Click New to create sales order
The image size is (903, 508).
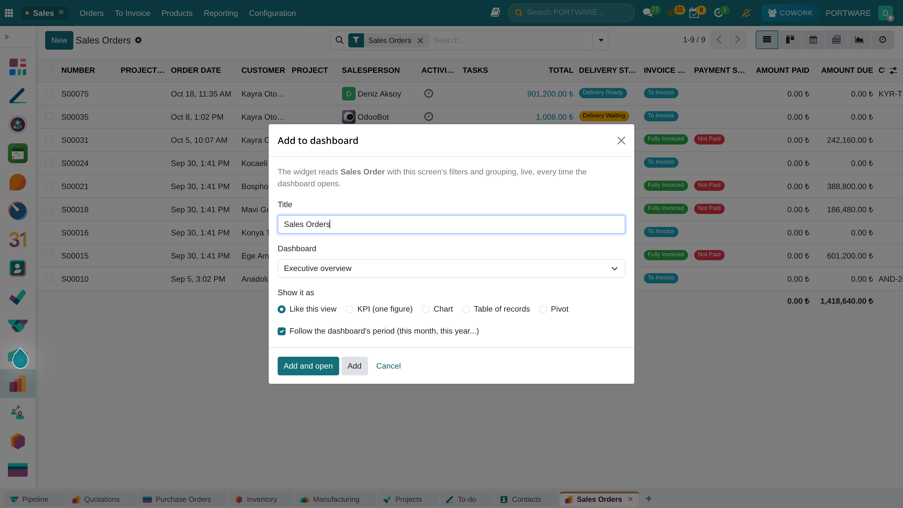(59, 40)
